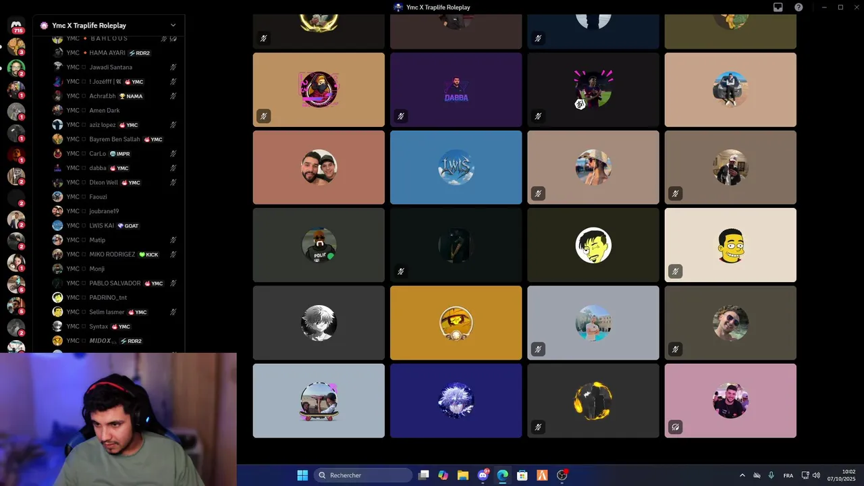The width and height of the screenshot is (864, 486).
Task: Open volume control in system tray
Action: click(816, 475)
